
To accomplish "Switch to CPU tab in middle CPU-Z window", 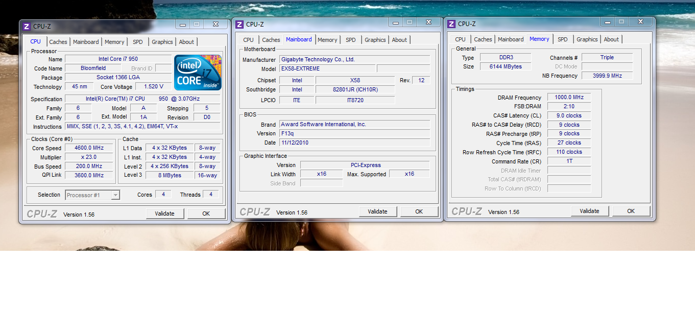I will tap(248, 40).
